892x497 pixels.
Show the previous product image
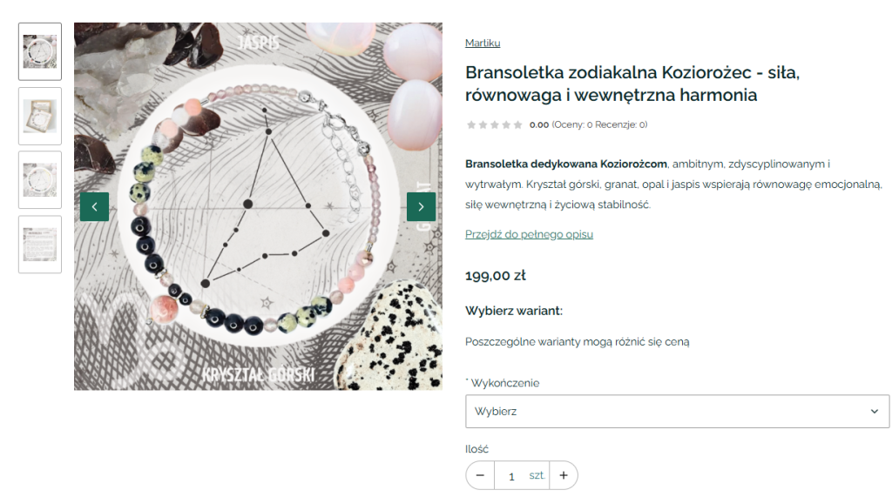click(94, 206)
